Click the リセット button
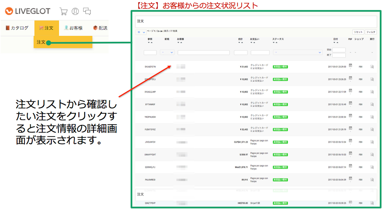 pyautogui.click(x=358, y=32)
